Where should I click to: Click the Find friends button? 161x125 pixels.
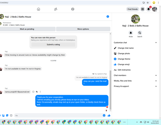tap(133, 9)
